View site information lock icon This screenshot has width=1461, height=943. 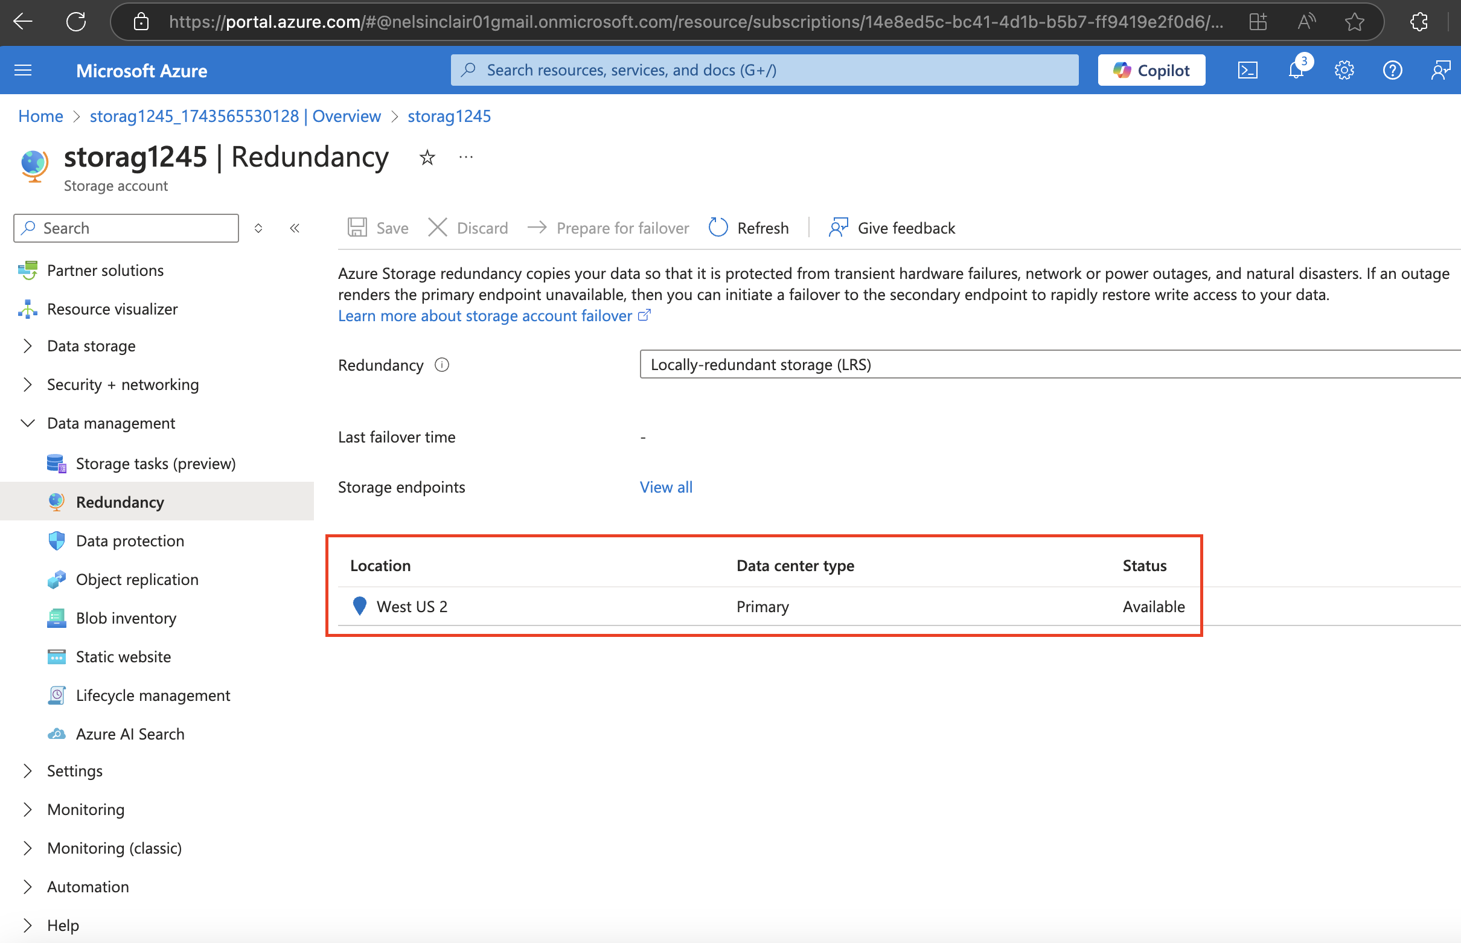(141, 22)
